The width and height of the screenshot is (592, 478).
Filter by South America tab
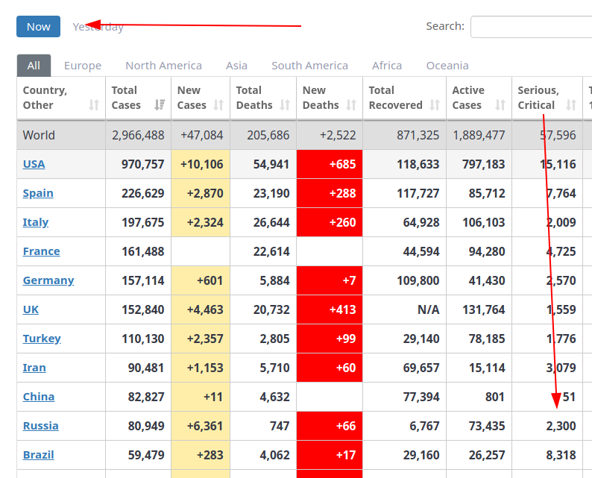click(309, 66)
